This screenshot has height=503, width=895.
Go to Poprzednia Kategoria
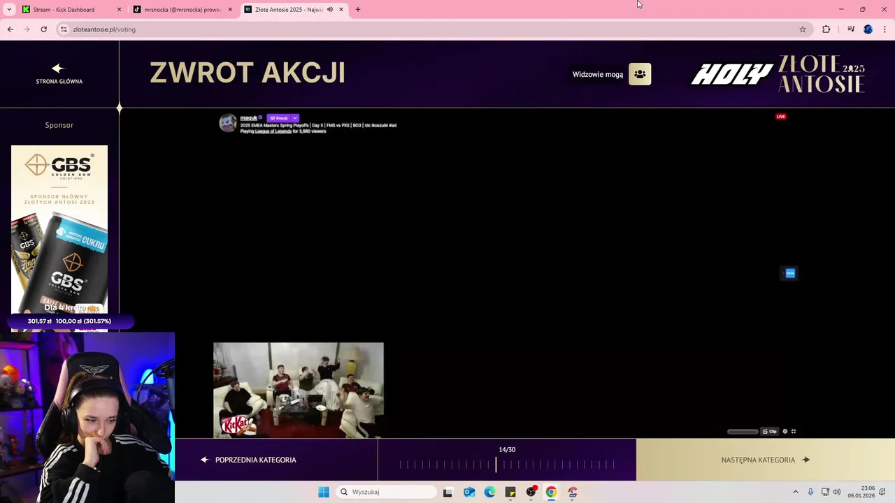coord(248,460)
